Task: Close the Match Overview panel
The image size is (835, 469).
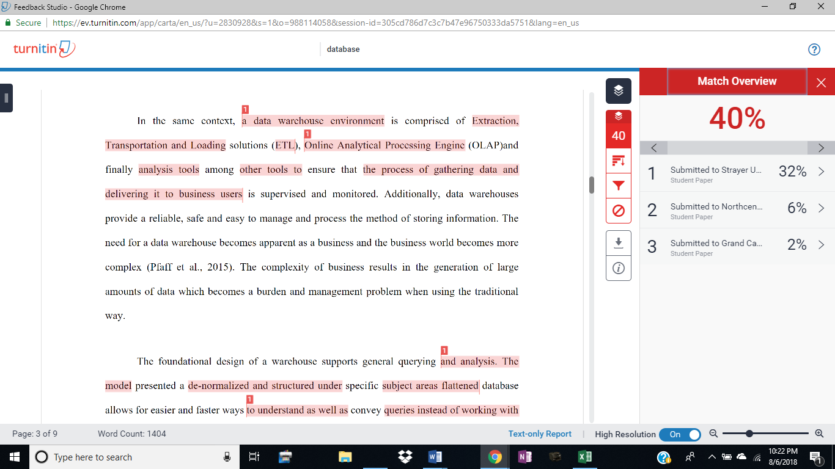Action: pyautogui.click(x=821, y=82)
